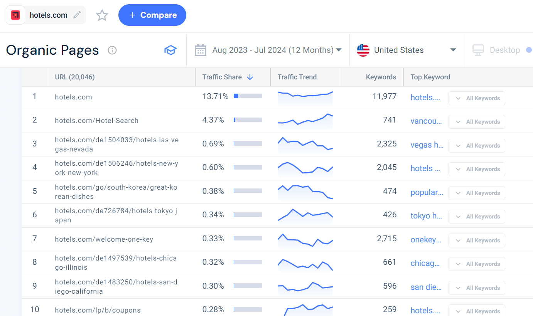Open the learning academy graduation cap icon
This screenshot has width=533, height=316.
click(170, 50)
